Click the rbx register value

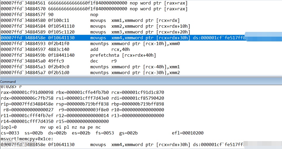pos(82,92)
